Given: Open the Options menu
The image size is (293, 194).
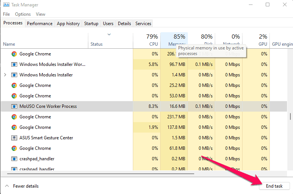Looking at the screenshot, I should click(23, 14).
